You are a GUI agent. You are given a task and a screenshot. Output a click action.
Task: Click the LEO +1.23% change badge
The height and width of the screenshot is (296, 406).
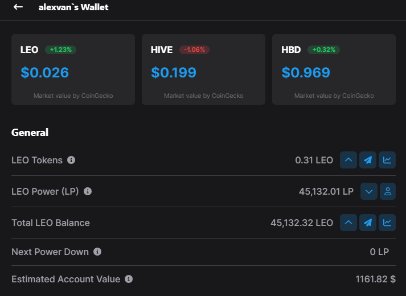pyautogui.click(x=60, y=50)
